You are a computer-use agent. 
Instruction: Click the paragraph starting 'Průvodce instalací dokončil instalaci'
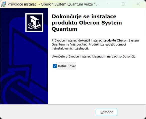pyautogui.click(x=95, y=44)
